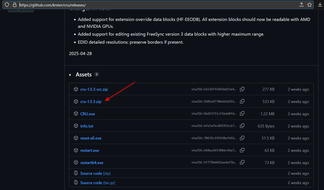Screen dimensions: 324x190
Task: Download the reset-all.exe asset
Action: [x=91, y=138]
